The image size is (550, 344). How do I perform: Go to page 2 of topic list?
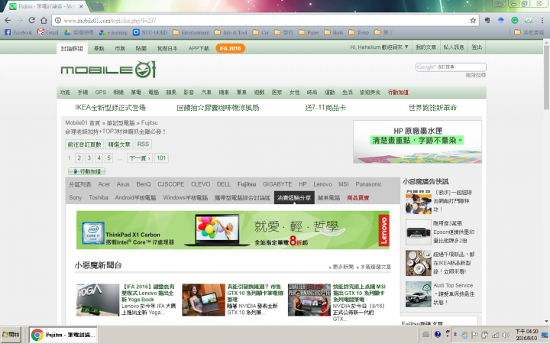point(79,158)
